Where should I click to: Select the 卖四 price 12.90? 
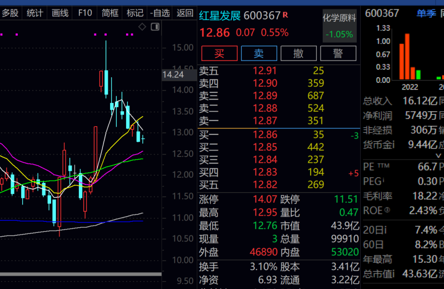tap(265, 83)
